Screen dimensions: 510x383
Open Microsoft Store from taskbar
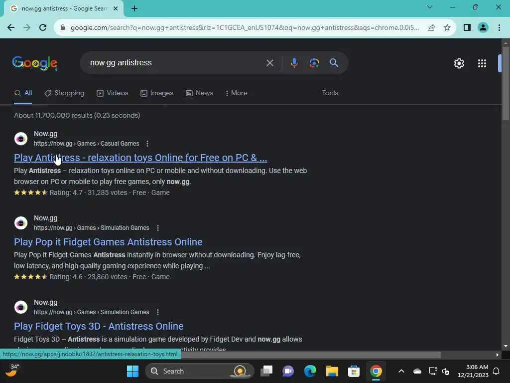(x=354, y=371)
